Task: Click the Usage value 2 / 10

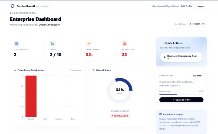Action: pyautogui.click(x=56, y=55)
